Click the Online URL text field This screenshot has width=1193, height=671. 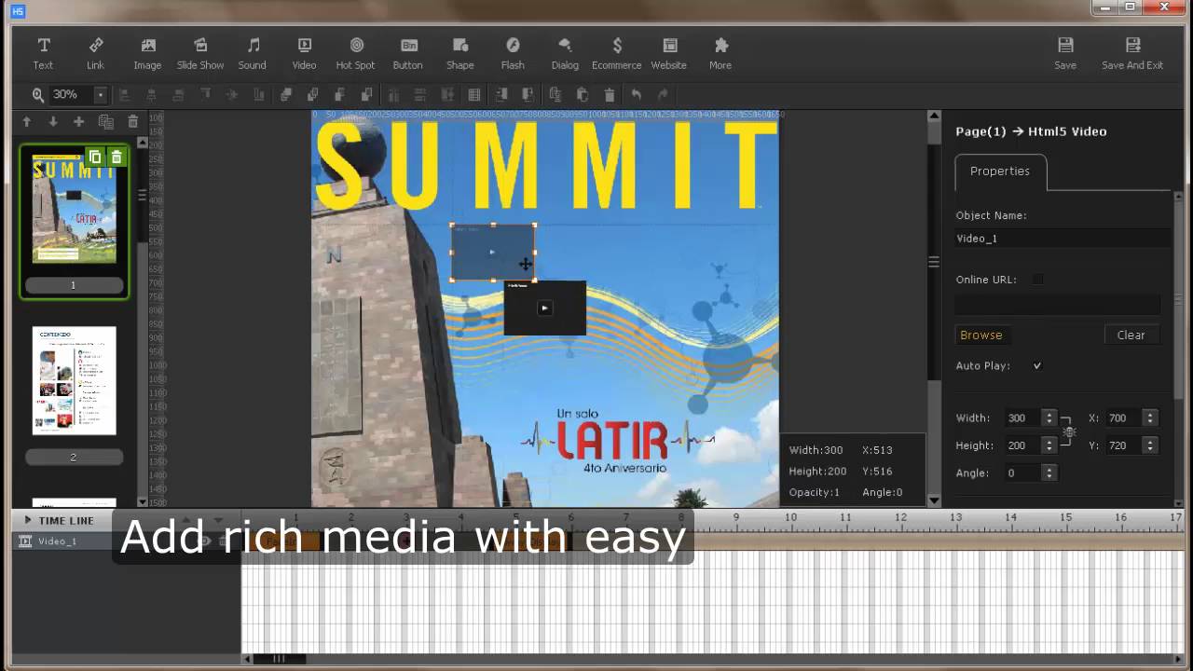1057,305
